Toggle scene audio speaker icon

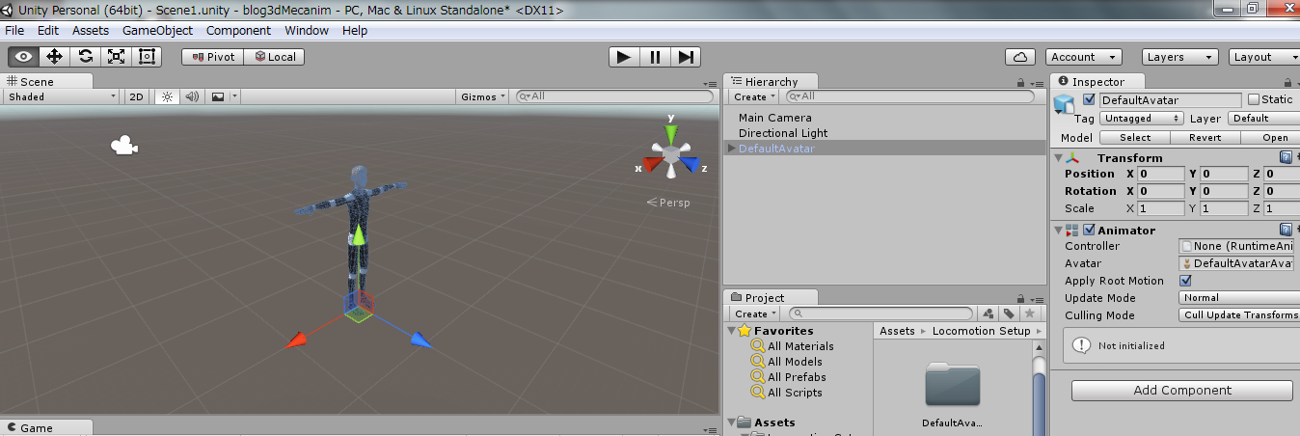pos(191,96)
